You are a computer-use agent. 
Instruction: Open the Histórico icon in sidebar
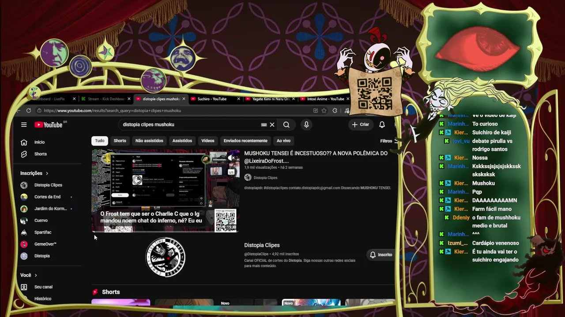24,299
